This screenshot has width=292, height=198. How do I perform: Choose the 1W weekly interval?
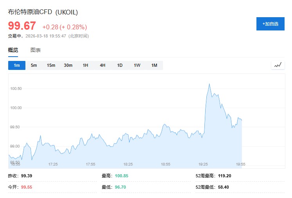pos(137,65)
